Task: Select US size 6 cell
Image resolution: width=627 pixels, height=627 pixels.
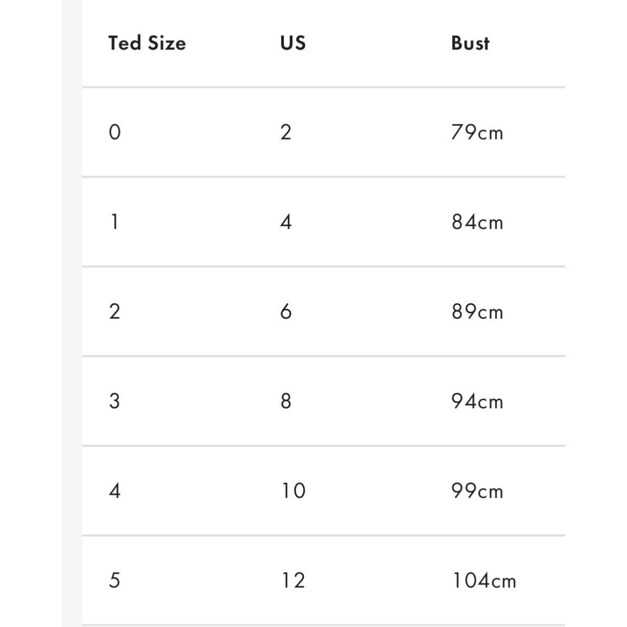Action: coord(286,312)
